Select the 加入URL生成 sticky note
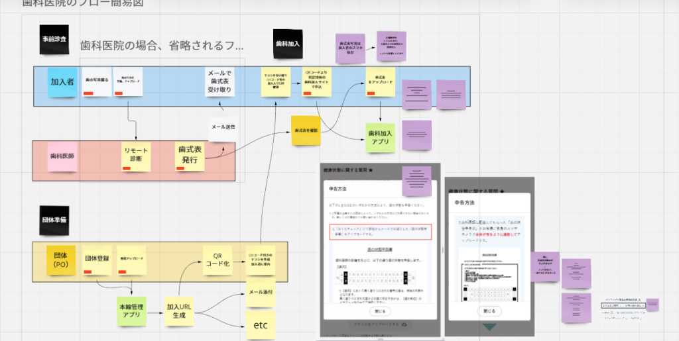The image size is (679, 341). (180, 311)
